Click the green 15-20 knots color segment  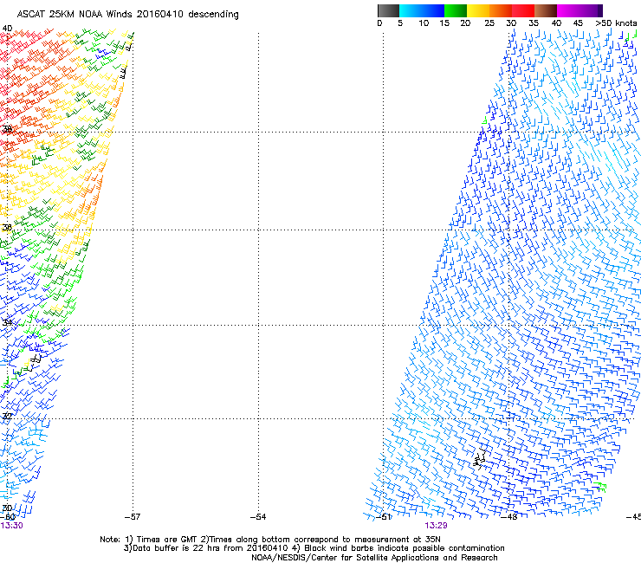(456, 10)
